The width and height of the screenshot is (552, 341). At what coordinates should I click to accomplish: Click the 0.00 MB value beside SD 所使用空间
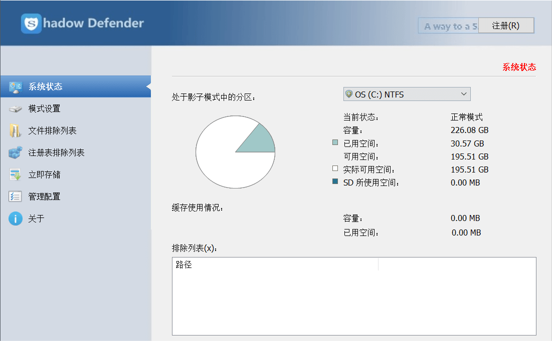[465, 182]
